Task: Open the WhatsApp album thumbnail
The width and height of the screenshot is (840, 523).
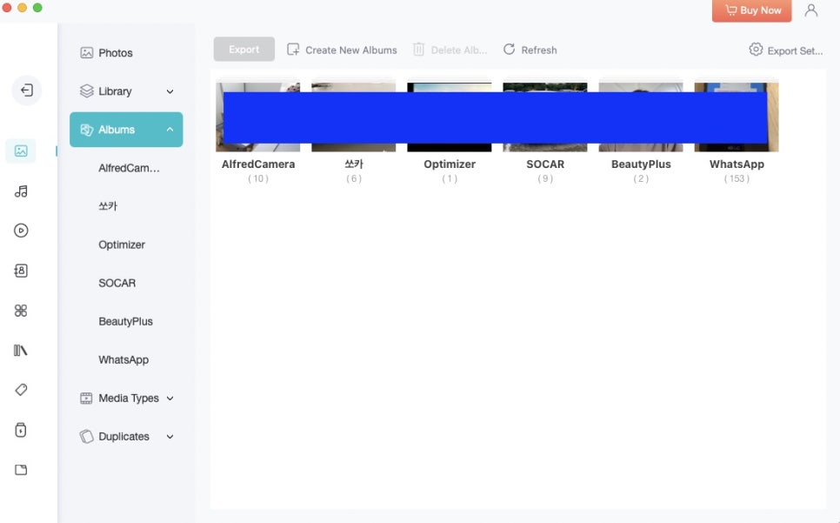Action: pos(737,117)
